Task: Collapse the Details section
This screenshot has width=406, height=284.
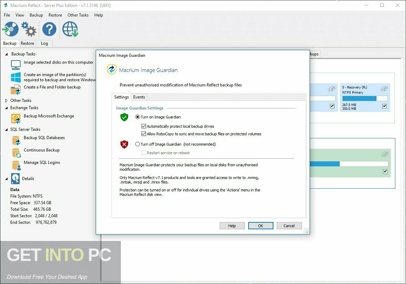Action: pos(7,179)
